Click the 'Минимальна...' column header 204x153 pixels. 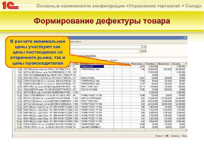click(x=138, y=64)
